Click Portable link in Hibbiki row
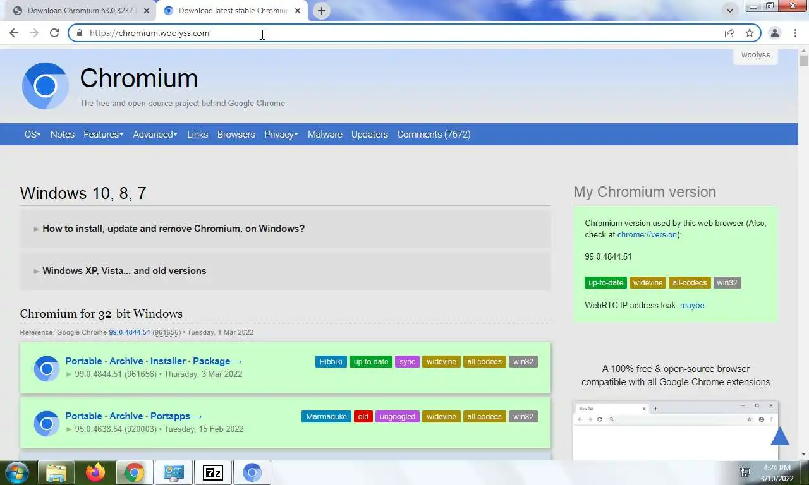This screenshot has height=485, width=809. click(x=83, y=361)
